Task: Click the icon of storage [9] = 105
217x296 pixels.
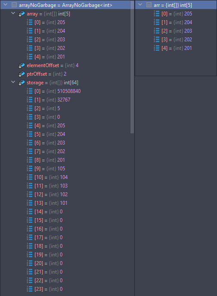Action: click(x=29, y=169)
